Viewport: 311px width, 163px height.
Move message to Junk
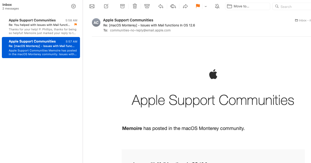[147, 6]
